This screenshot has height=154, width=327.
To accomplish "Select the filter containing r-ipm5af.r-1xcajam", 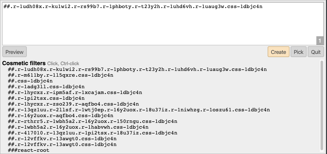I will (x=75, y=92).
